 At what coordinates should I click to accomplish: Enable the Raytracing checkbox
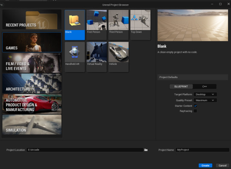coord(195,111)
